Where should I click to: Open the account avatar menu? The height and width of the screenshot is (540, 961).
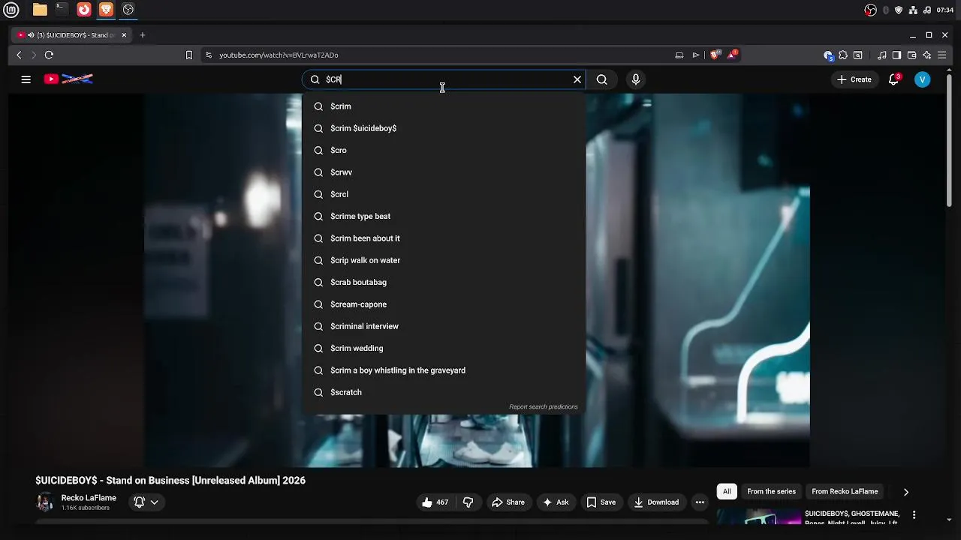(x=923, y=79)
